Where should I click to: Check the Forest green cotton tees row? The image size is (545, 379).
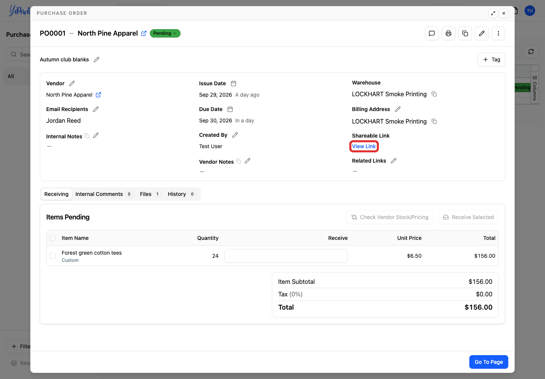[53, 256]
